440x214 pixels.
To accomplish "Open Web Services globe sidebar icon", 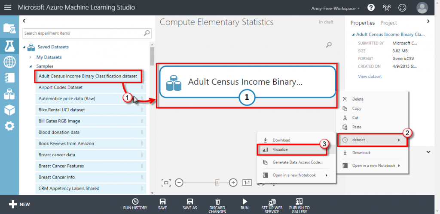I will click(9, 62).
